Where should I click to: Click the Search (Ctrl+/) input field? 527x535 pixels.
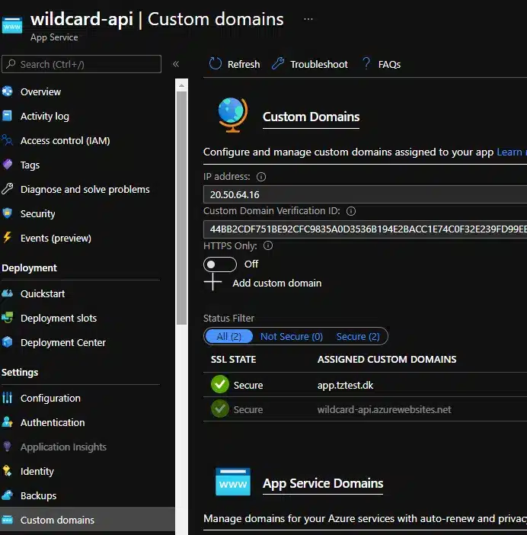coord(81,64)
